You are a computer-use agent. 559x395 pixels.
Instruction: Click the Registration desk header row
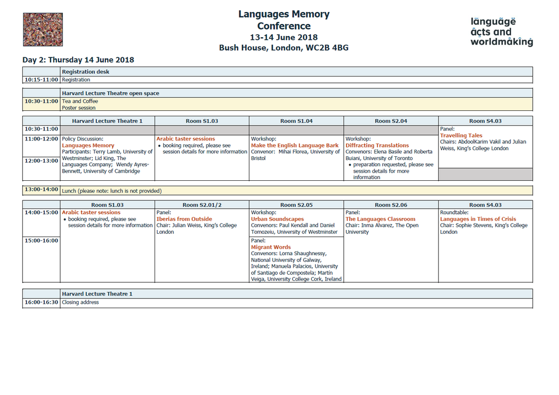86,72
